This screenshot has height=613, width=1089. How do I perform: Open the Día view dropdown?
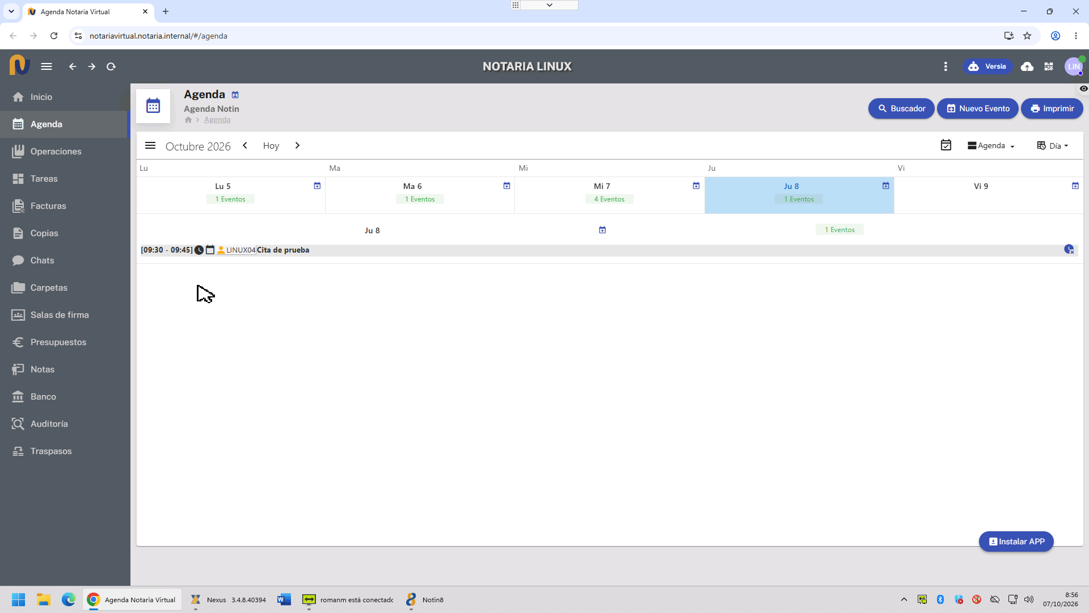[1053, 145]
